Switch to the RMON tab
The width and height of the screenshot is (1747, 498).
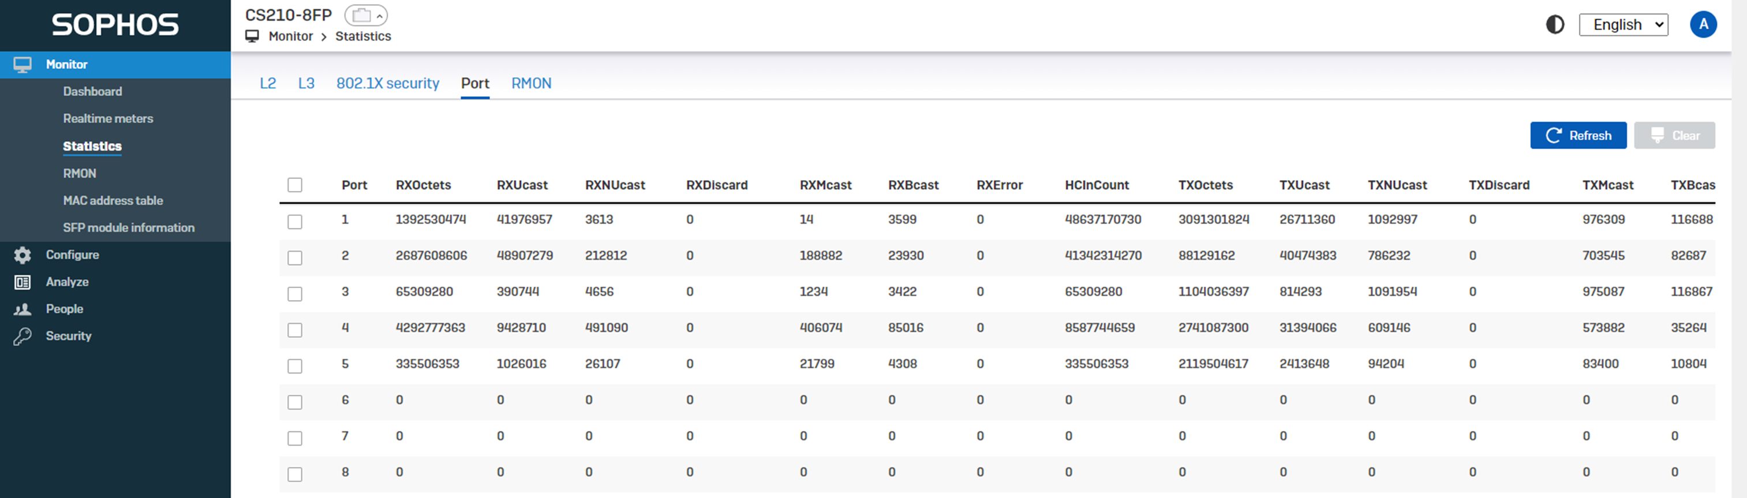pos(531,84)
